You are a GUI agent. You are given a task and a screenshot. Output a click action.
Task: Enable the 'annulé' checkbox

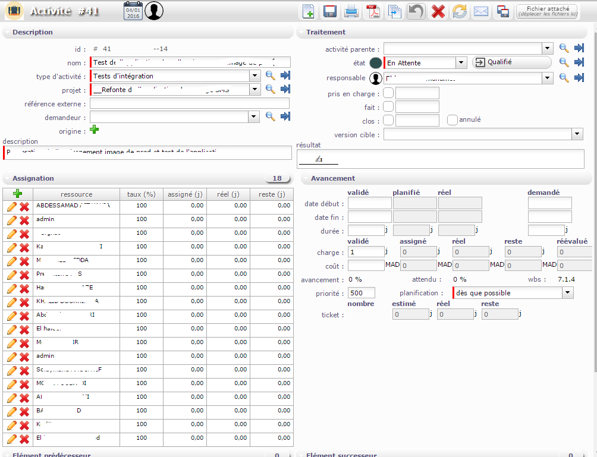453,120
